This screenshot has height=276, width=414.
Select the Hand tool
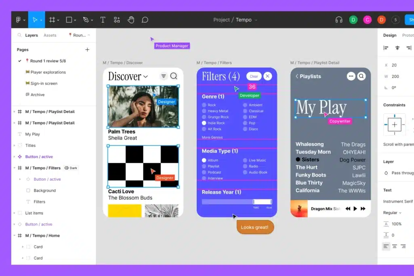(x=131, y=20)
